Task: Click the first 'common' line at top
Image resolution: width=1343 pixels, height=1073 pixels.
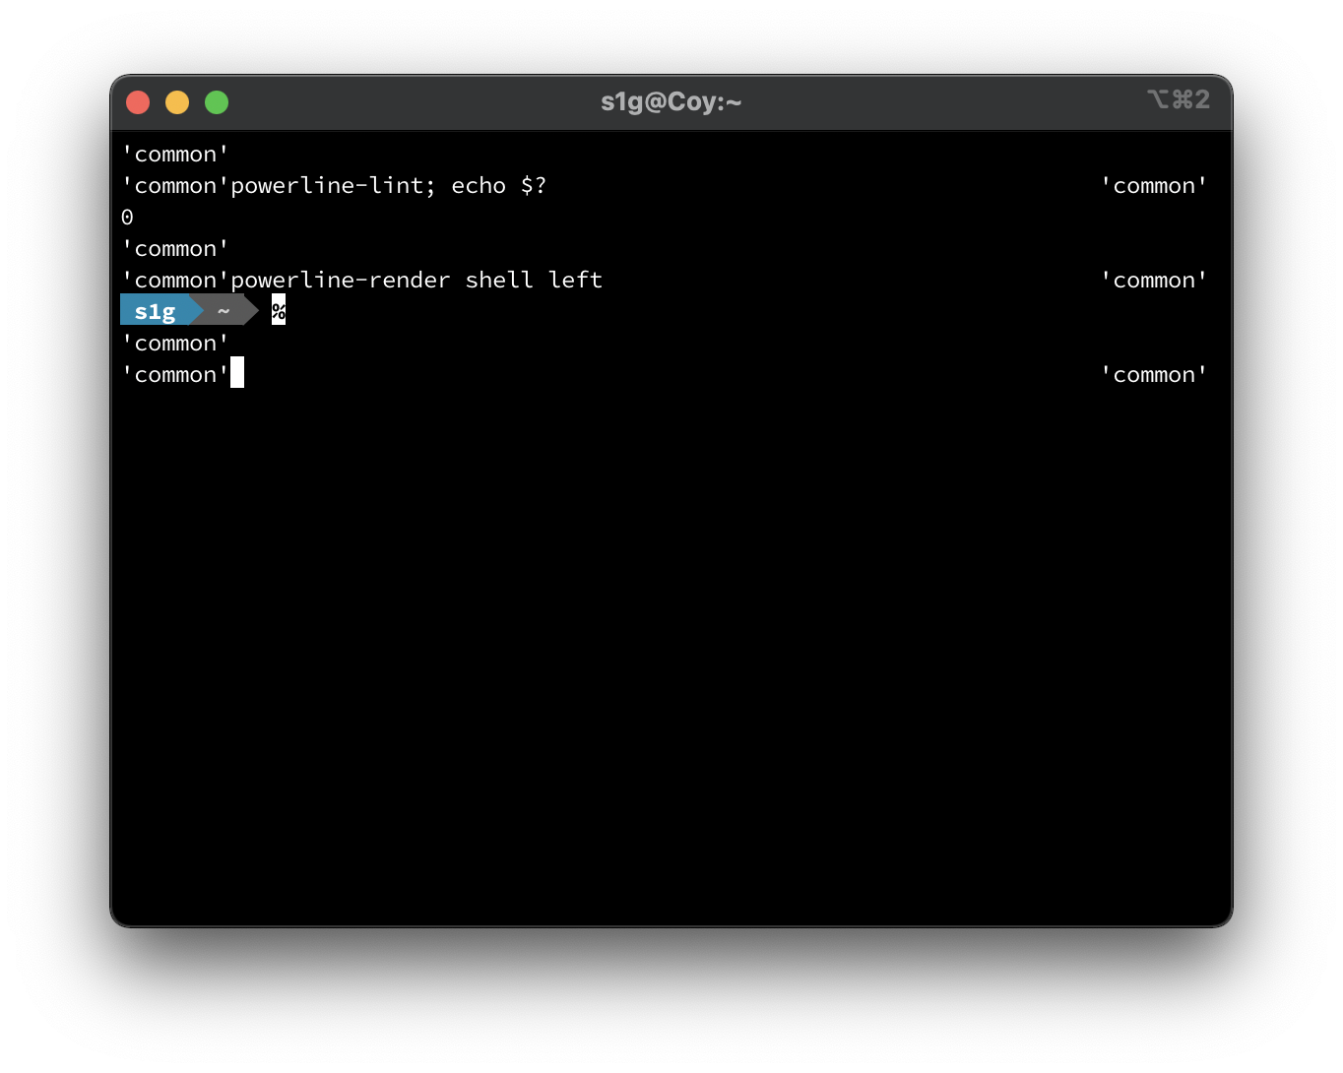Action: 175,154
